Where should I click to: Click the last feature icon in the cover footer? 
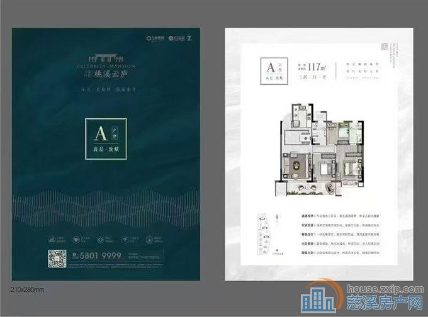[149, 240]
